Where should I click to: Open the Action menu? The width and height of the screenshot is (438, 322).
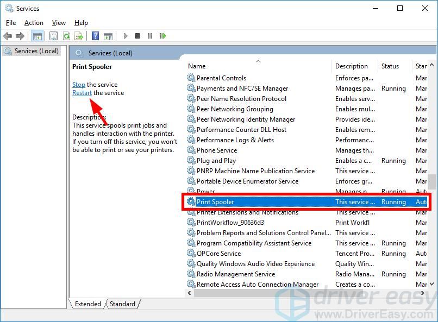[34, 23]
